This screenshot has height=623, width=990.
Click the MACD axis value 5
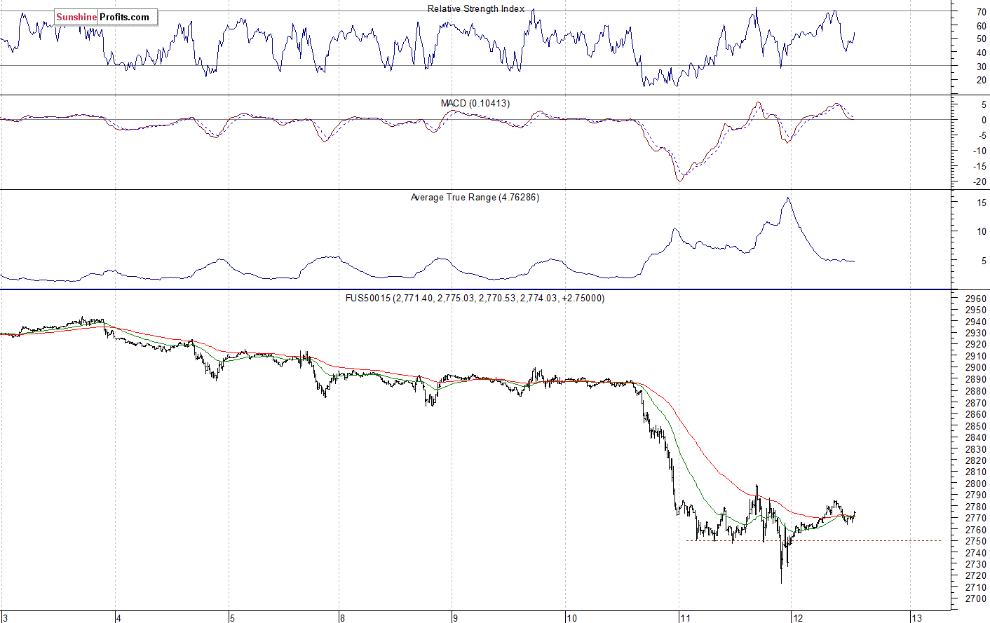coord(984,105)
